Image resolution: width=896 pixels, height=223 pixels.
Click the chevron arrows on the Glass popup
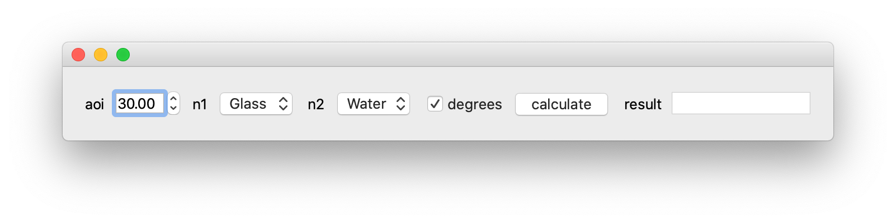pos(284,104)
